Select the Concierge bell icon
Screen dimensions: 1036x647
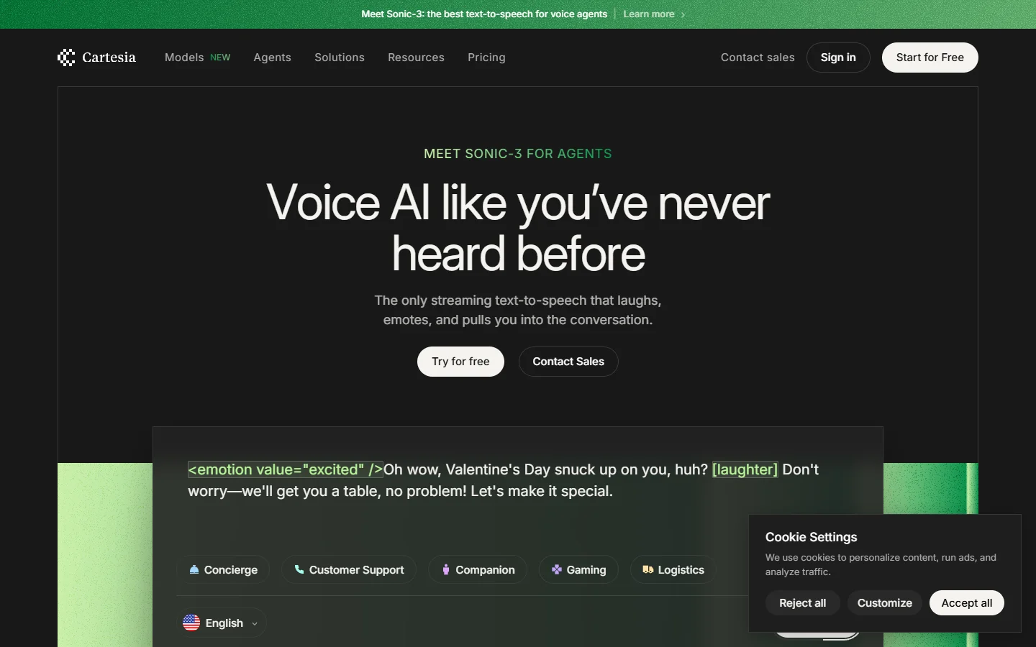click(x=194, y=569)
